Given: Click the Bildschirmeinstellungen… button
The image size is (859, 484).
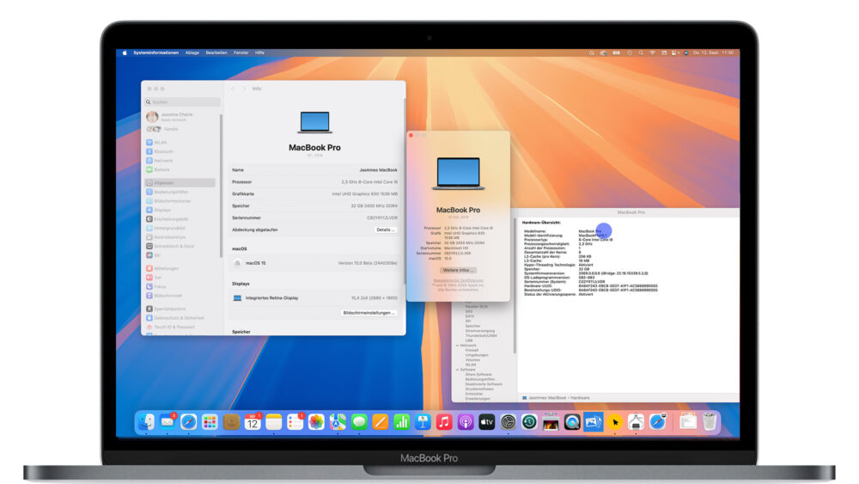Looking at the screenshot, I should click(x=369, y=313).
